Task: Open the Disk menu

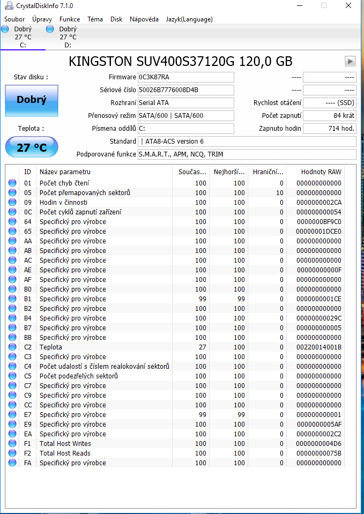Action: tap(116, 19)
